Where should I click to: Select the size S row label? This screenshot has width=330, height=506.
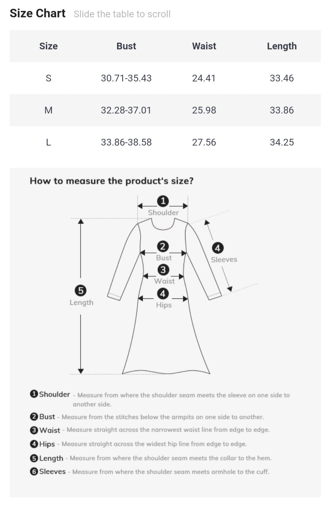[x=48, y=78]
